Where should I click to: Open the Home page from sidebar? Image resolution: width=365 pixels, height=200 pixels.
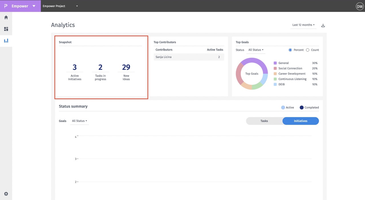click(x=6, y=17)
